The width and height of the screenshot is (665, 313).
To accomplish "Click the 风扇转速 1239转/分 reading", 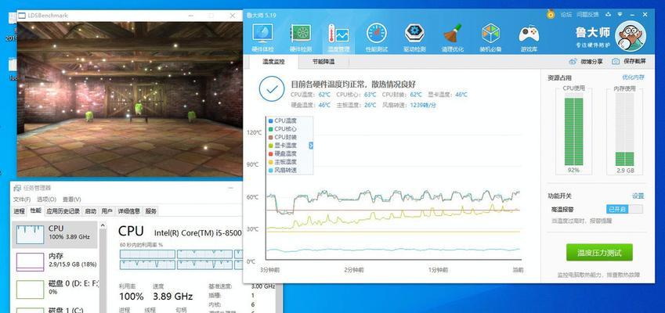I will click(409, 105).
